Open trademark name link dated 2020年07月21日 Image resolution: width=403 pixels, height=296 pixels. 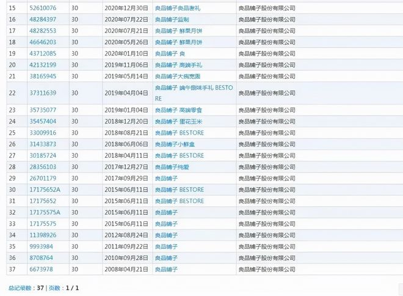(178, 31)
